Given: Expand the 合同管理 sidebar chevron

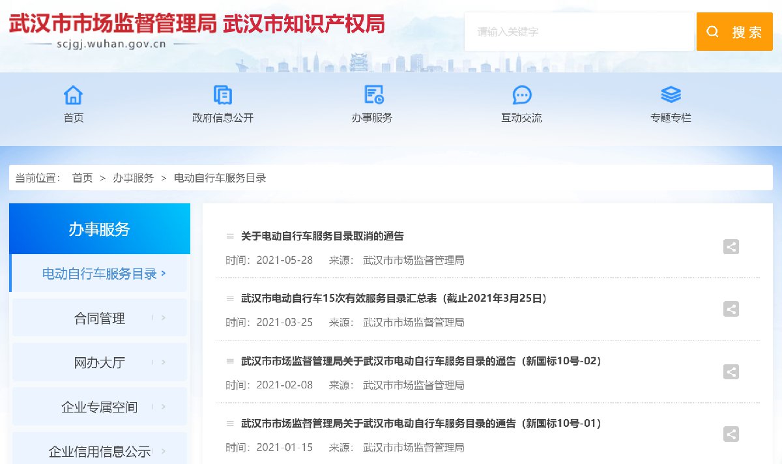Looking at the screenshot, I should pos(163,318).
